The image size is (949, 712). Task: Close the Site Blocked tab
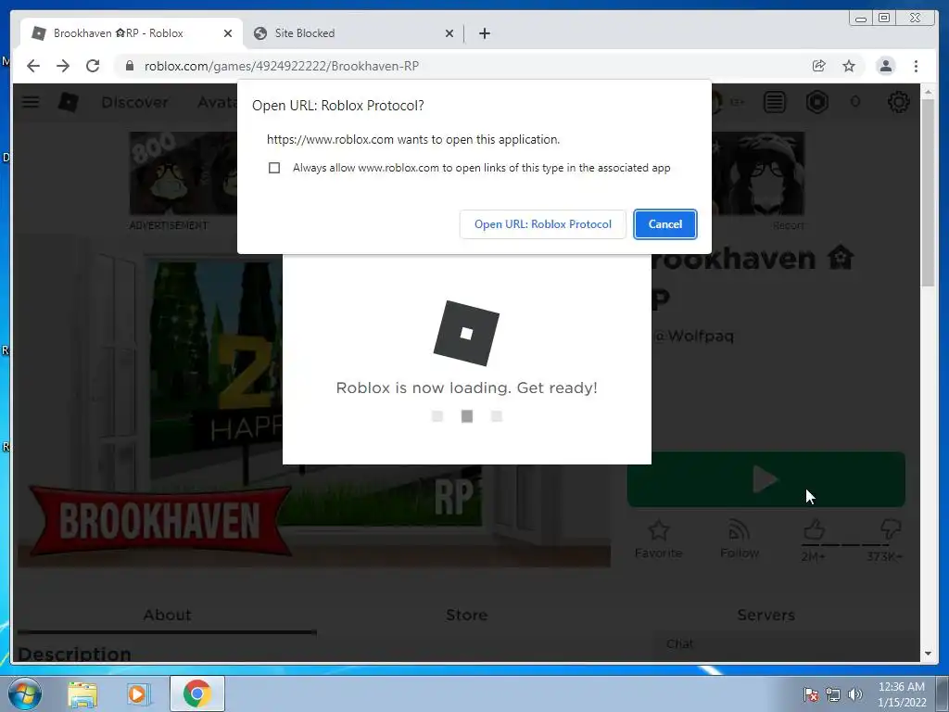(x=449, y=33)
